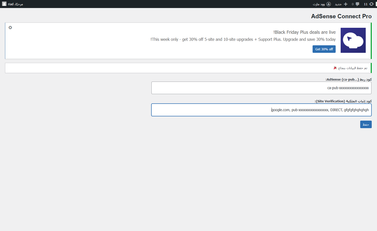Click the WoodMart theme circular icon
This screenshot has height=231, width=377.
click(329, 4)
